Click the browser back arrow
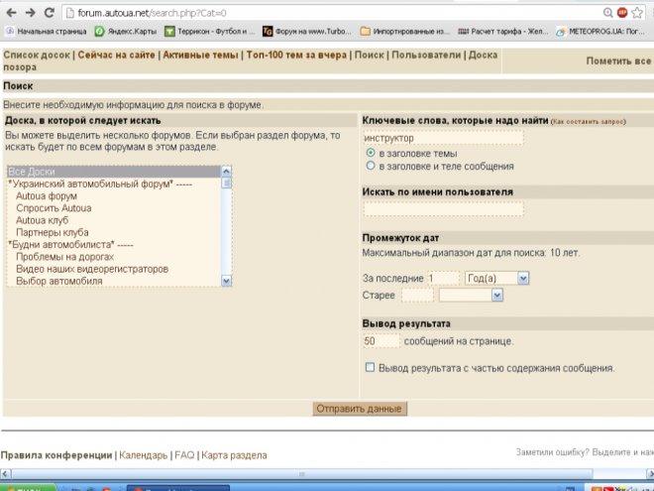This screenshot has width=654, height=491. click(9, 12)
